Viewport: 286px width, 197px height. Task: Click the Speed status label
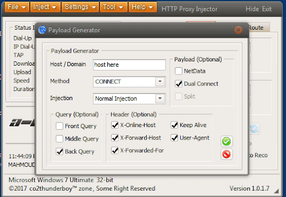click(x=22, y=80)
